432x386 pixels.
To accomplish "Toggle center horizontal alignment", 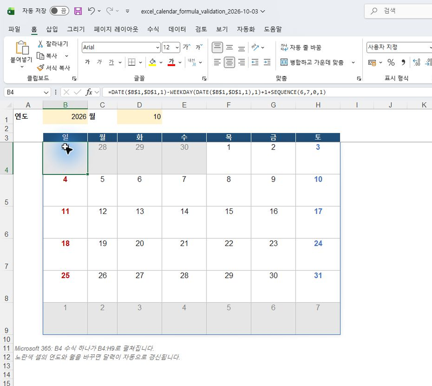I will (x=229, y=62).
